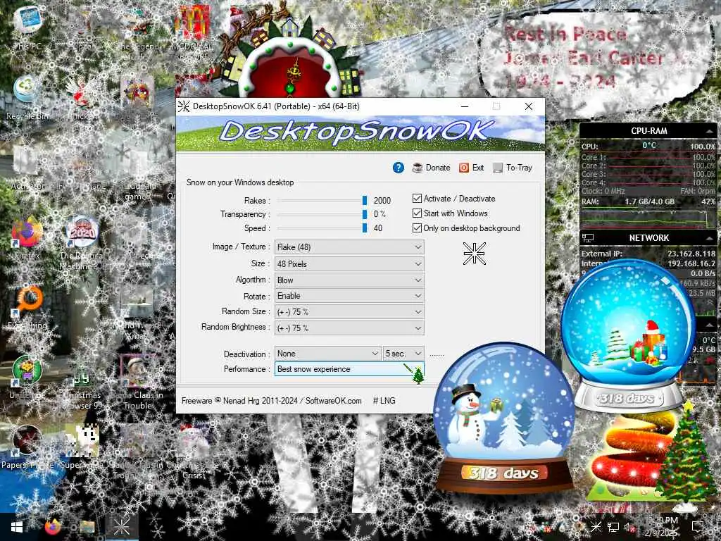
Task: Toggle the Start with Windows checkbox
Action: 417,213
